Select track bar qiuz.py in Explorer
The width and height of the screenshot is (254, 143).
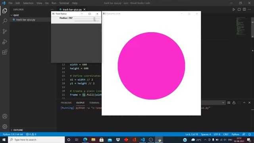point(25,19)
